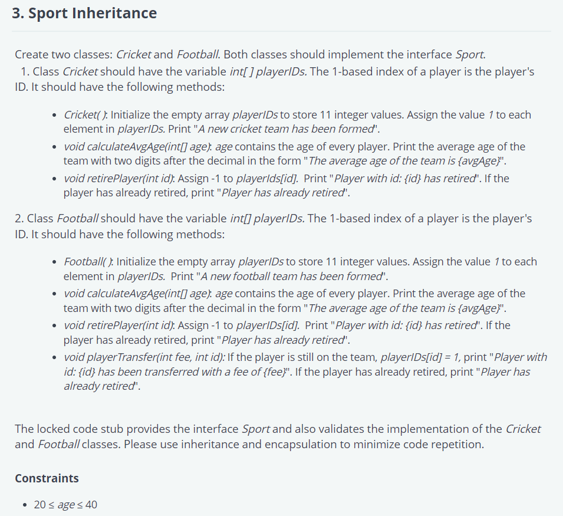
Task: Click the 'Constraints' section heading
Action: point(47,478)
